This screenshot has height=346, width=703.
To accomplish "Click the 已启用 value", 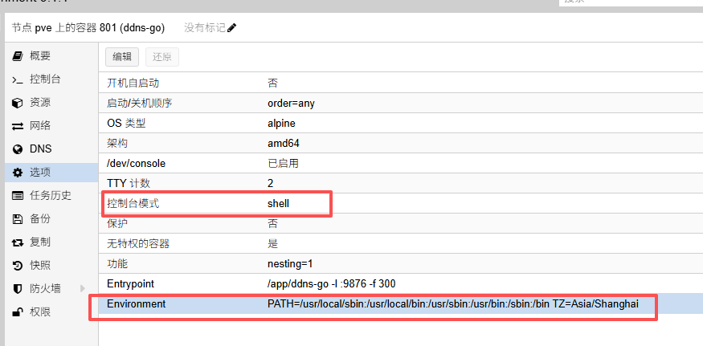I will tap(283, 164).
